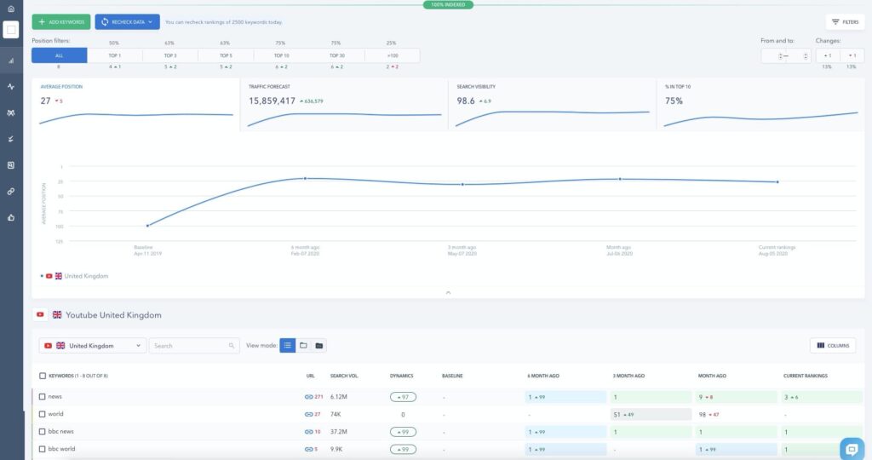Screen dimensions: 872x460
Task: Sort by Dynamics column header
Action: (402, 376)
